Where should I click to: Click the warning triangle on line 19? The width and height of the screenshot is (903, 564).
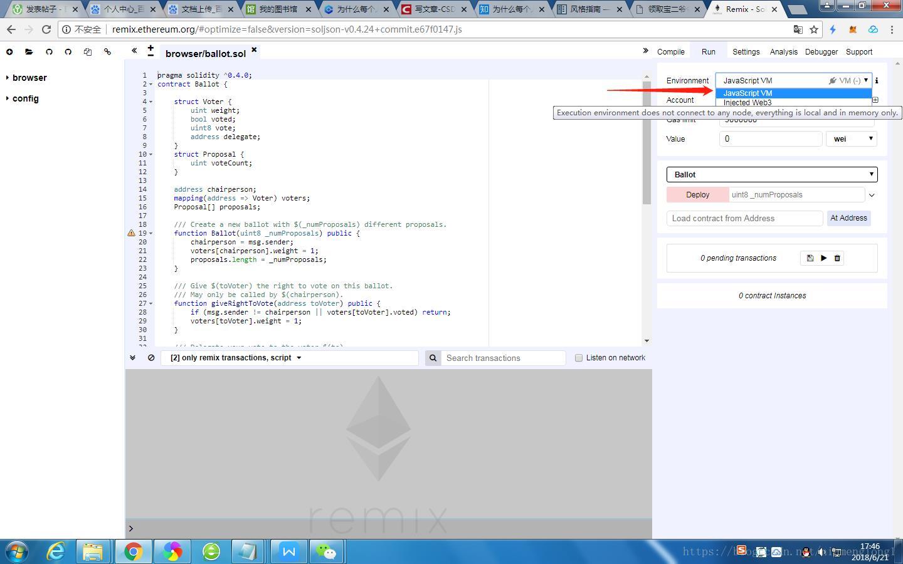click(x=131, y=232)
